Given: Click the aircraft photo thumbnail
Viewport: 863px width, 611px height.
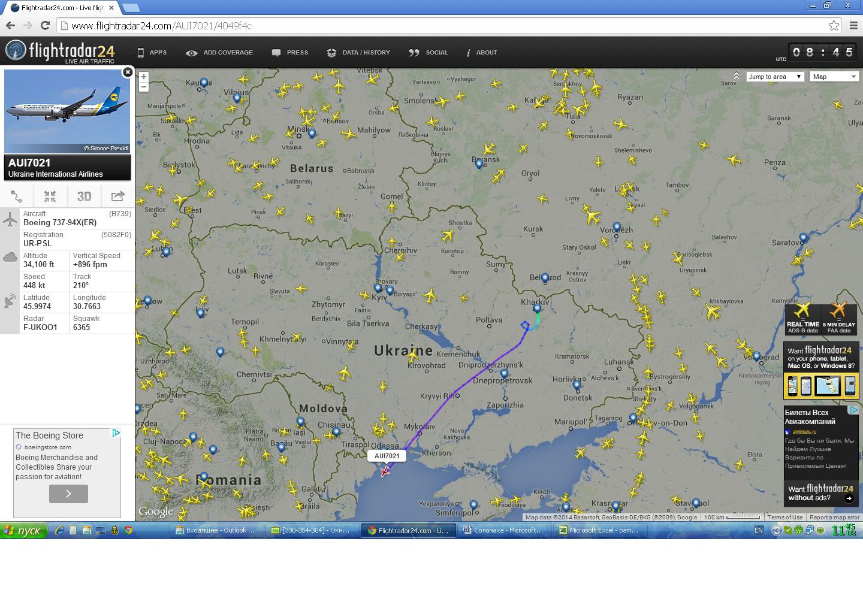Looking at the screenshot, I should click(x=67, y=111).
